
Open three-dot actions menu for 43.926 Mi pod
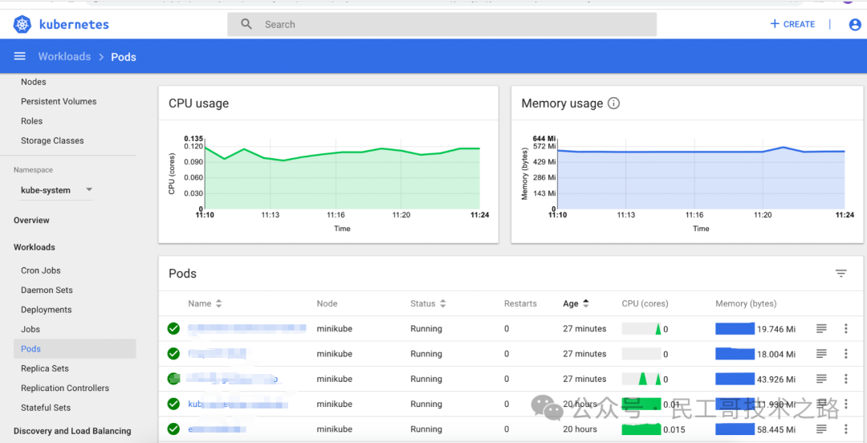pyautogui.click(x=845, y=379)
